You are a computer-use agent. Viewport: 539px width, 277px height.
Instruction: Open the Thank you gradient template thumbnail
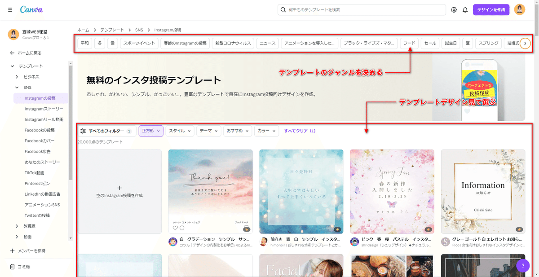(x=210, y=192)
